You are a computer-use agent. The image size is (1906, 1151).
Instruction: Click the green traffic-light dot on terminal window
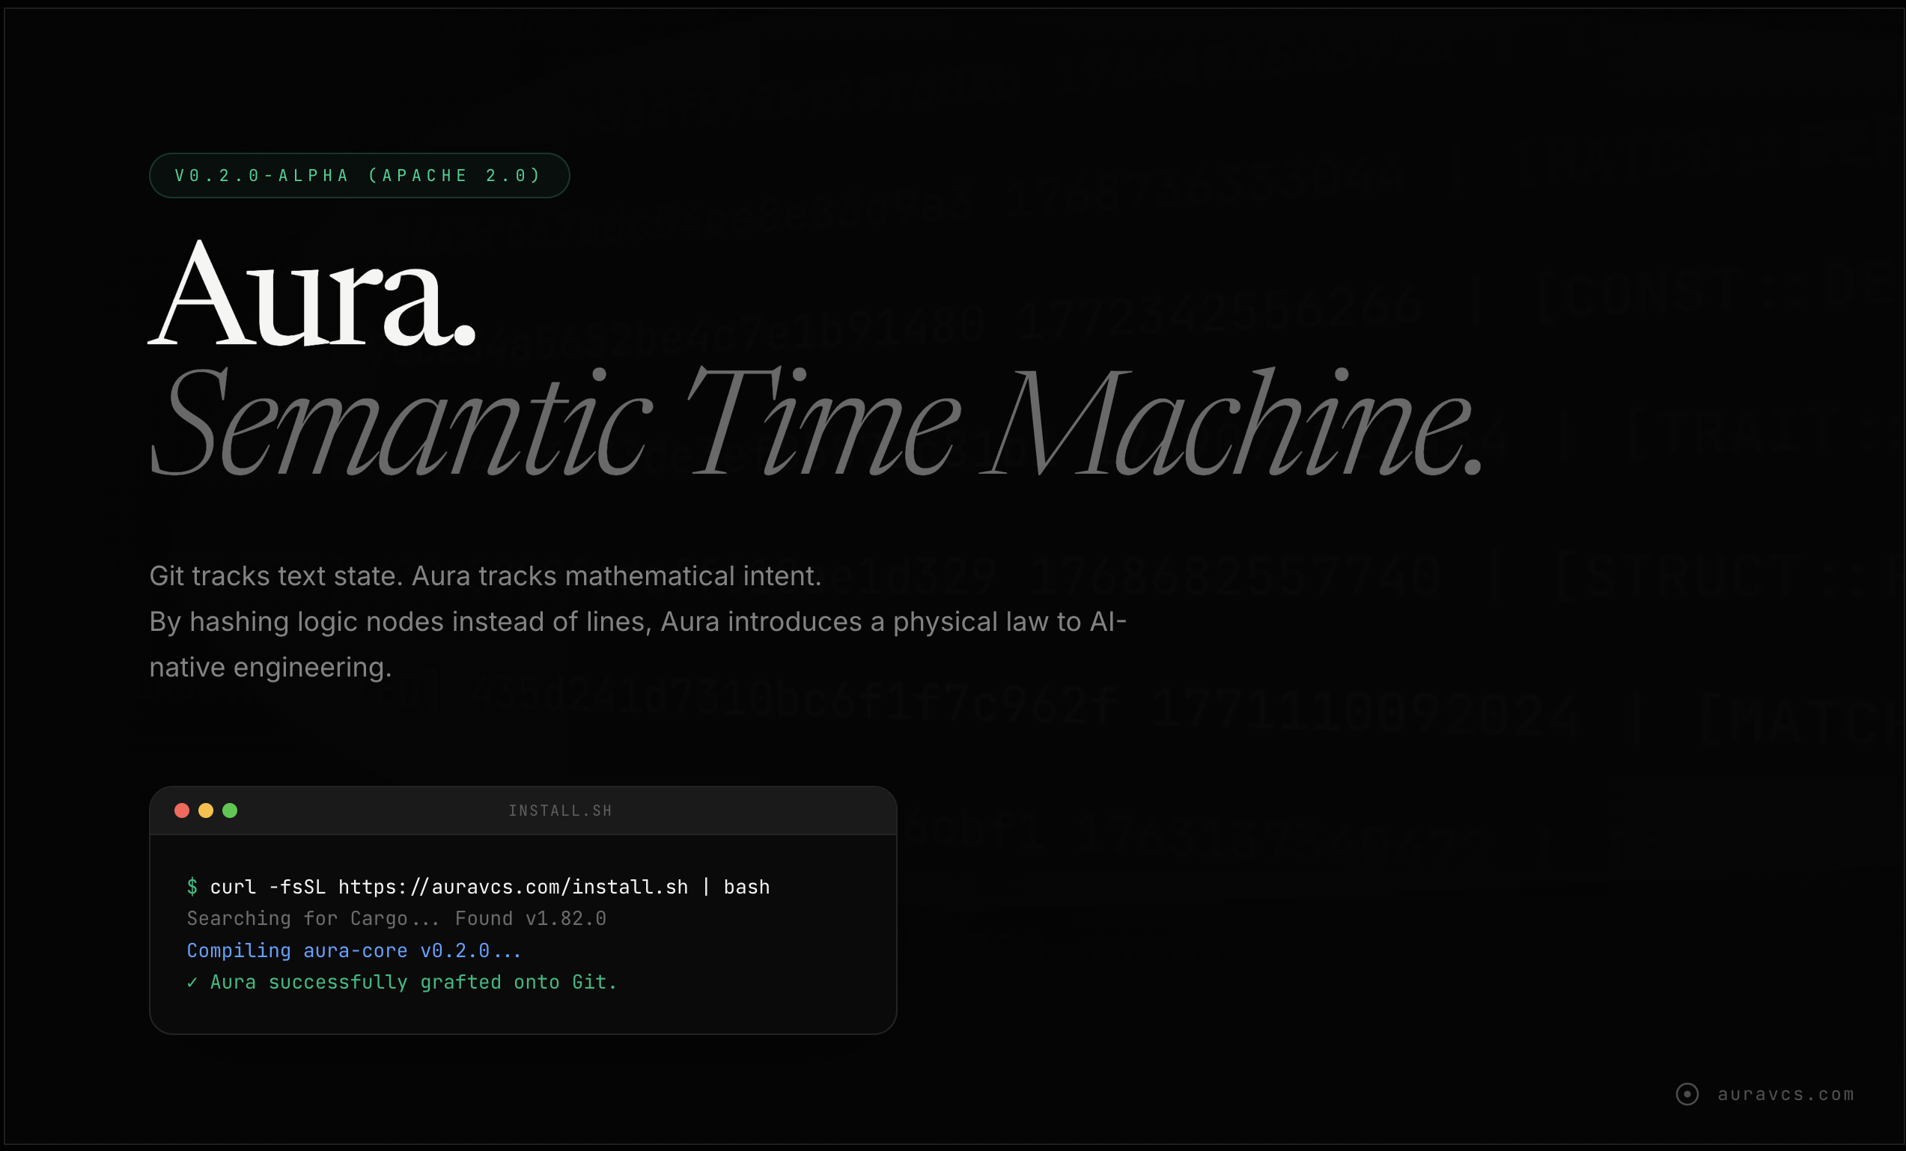(231, 810)
